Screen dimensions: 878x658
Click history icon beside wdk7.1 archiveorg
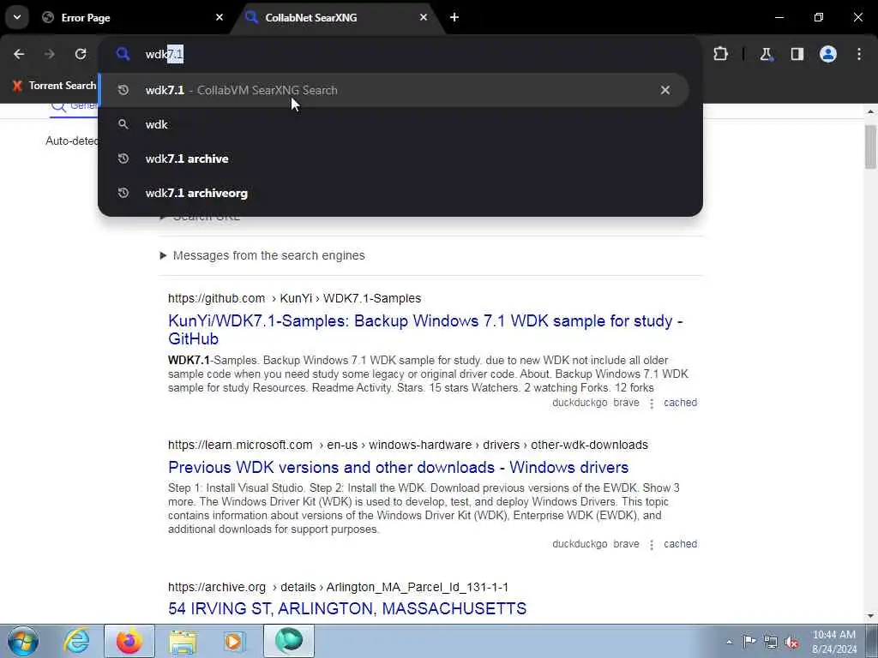123,193
